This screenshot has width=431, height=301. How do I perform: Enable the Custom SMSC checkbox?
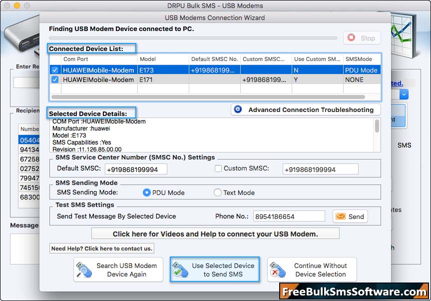tap(218, 168)
